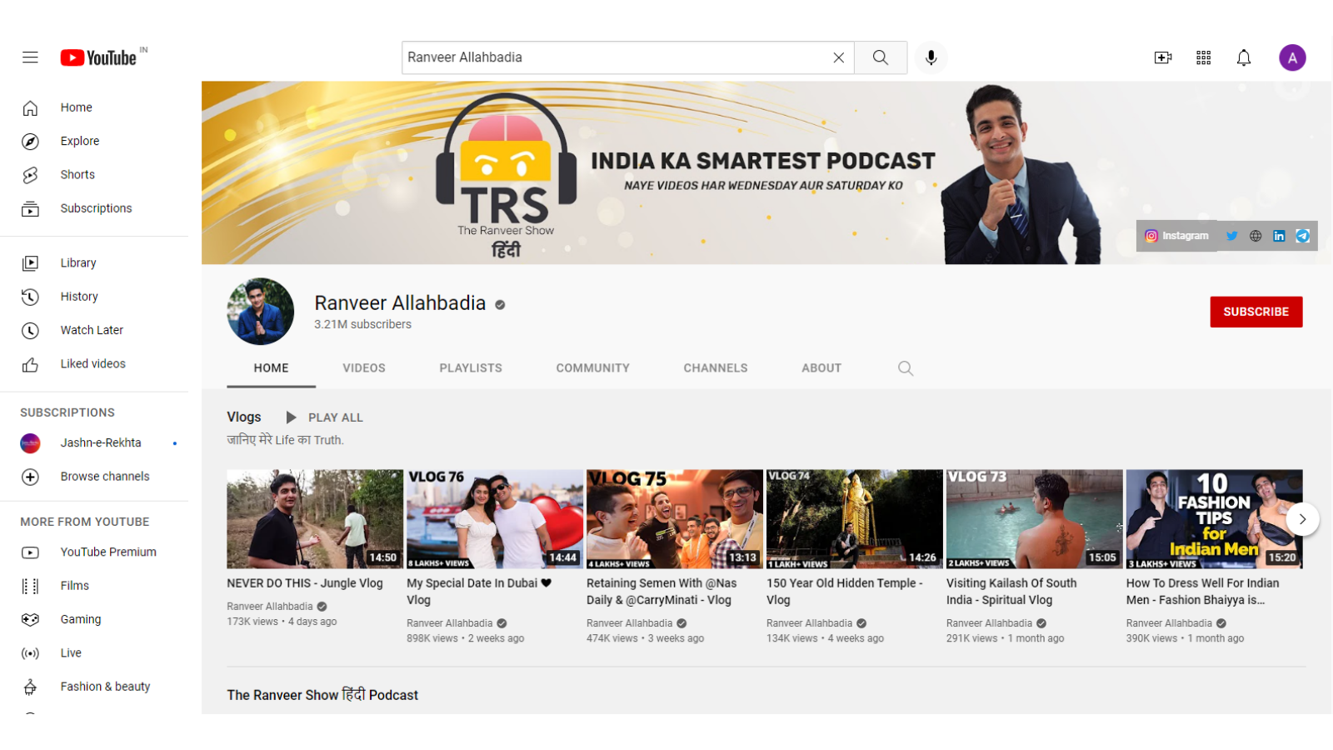Clear the search box text
Screen dimensions: 1333x750
coord(838,57)
